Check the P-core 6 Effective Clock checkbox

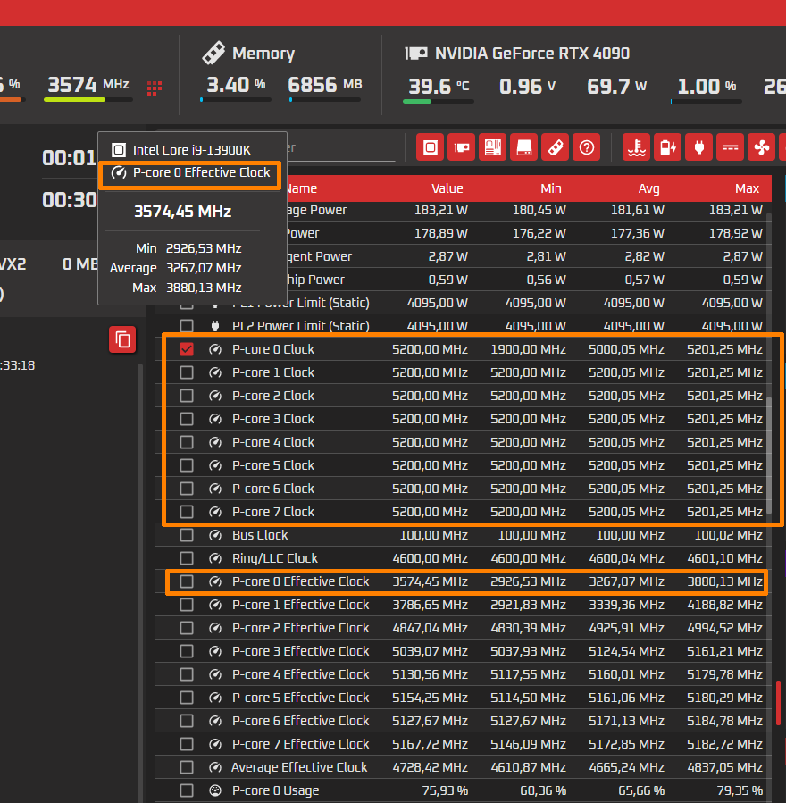click(187, 721)
